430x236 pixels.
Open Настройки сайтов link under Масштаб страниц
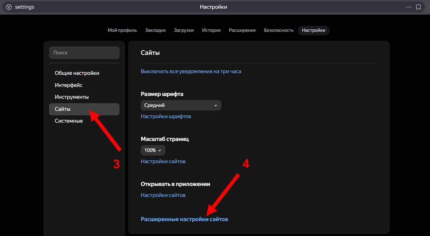point(163,162)
